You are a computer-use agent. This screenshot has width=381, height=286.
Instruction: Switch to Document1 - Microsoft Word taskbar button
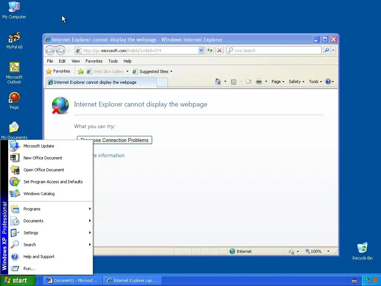click(x=72, y=280)
